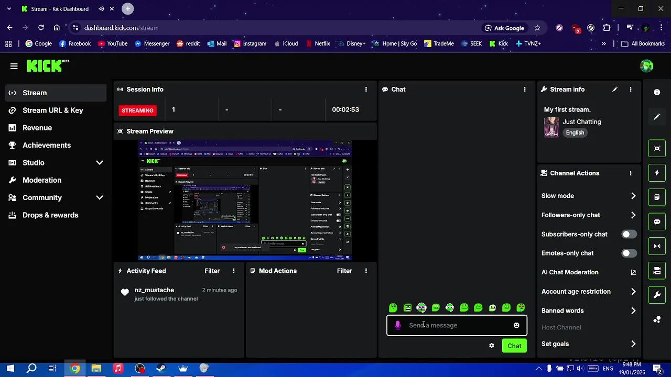The image size is (671, 377).
Task: Click the Stream Preview video thumbnail
Action: pyautogui.click(x=245, y=201)
